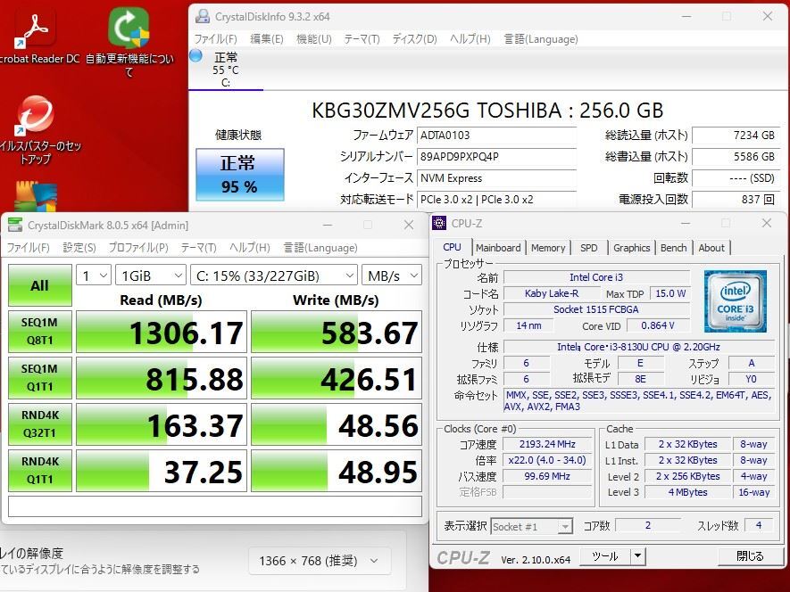
Task: Click the 1306.17 sequential read result
Action: (x=162, y=332)
